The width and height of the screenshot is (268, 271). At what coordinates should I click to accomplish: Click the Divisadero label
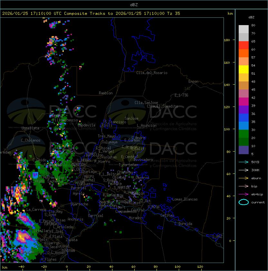[x=143, y=160]
